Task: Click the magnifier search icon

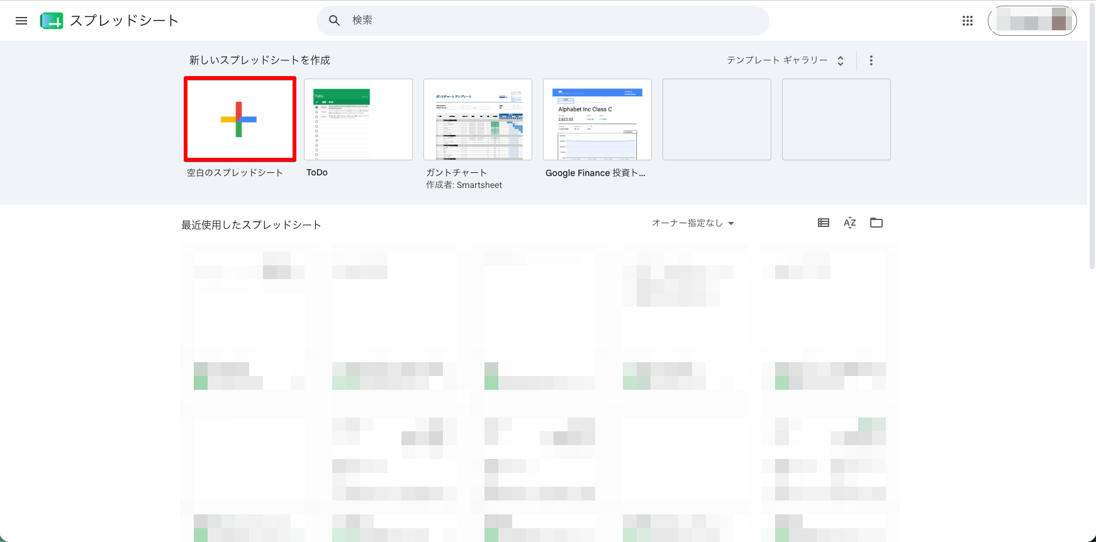Action: click(334, 21)
